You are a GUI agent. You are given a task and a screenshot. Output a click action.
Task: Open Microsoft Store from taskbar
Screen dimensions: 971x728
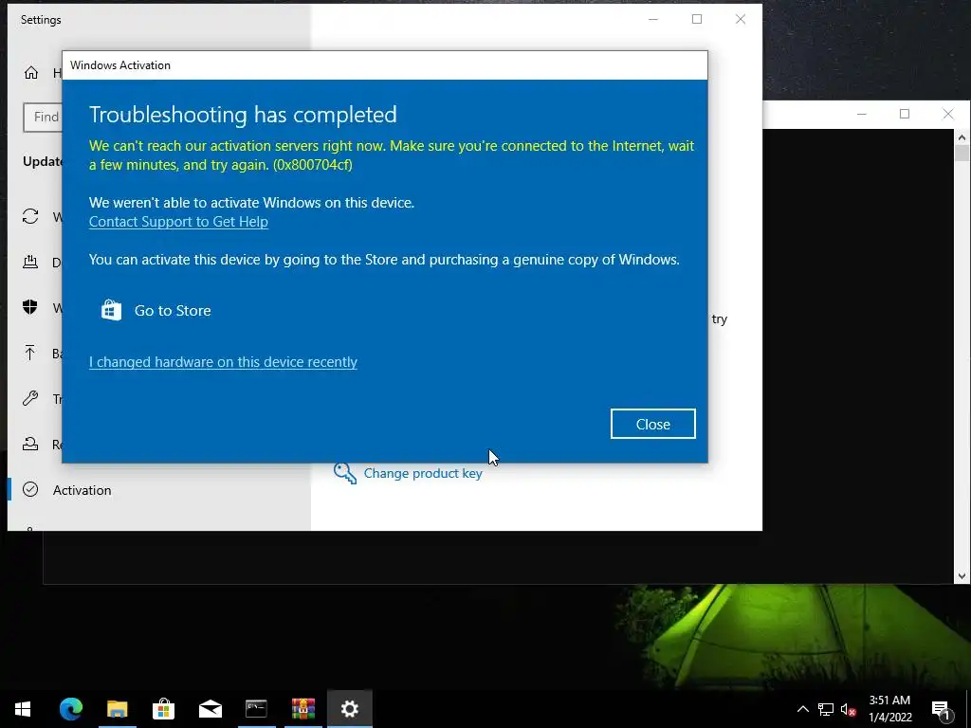coord(163,709)
